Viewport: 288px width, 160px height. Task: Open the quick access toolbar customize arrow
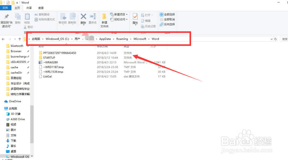[x=17, y=3]
